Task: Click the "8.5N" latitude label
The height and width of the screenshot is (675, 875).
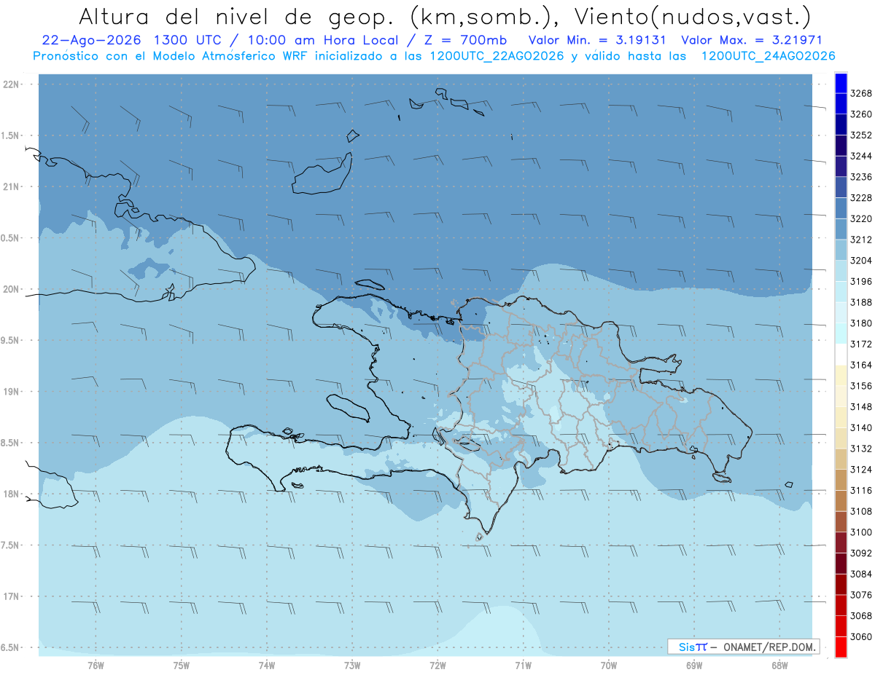Action: [10, 443]
